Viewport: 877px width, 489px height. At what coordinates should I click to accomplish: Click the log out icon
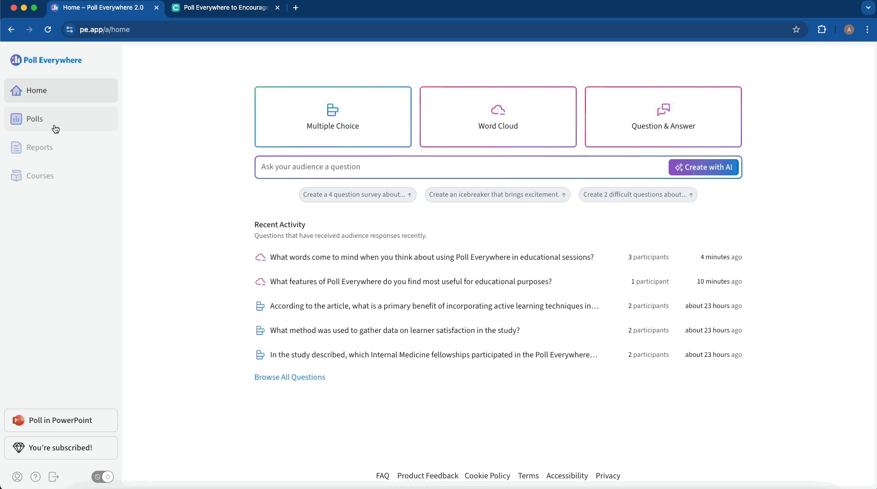54,477
